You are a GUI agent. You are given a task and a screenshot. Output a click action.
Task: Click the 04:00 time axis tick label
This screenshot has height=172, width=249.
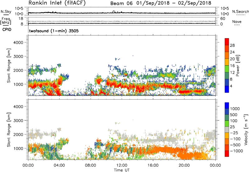coord(59,165)
